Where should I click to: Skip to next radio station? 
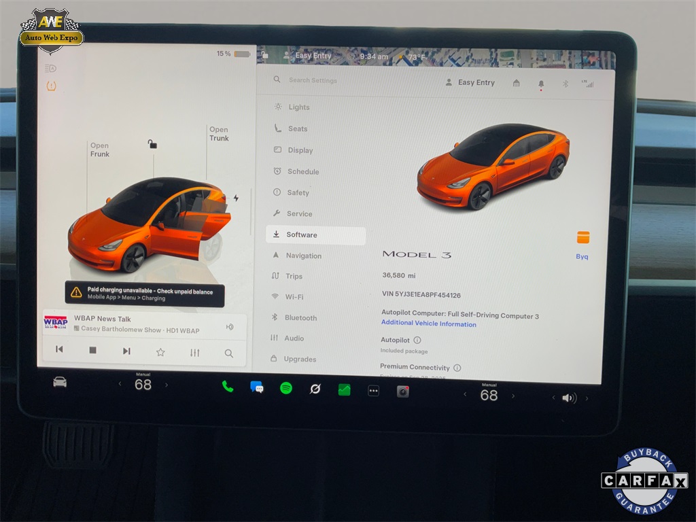pos(126,351)
